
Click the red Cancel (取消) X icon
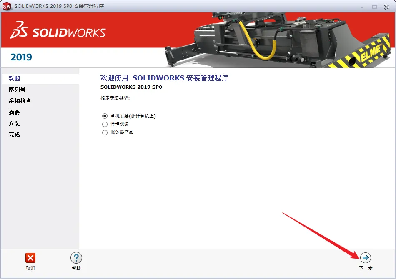30,258
